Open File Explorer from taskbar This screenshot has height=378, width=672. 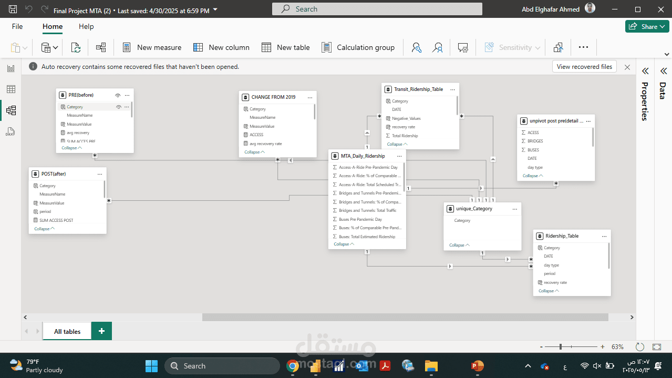coord(431,366)
